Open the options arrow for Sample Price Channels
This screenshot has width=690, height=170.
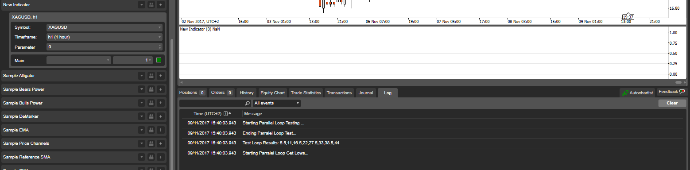[141, 143]
